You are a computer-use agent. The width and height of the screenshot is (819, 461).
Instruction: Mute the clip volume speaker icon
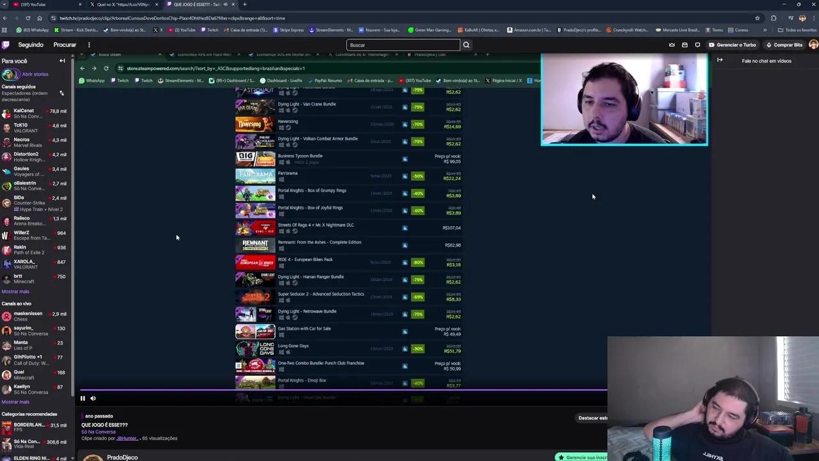[x=93, y=398]
